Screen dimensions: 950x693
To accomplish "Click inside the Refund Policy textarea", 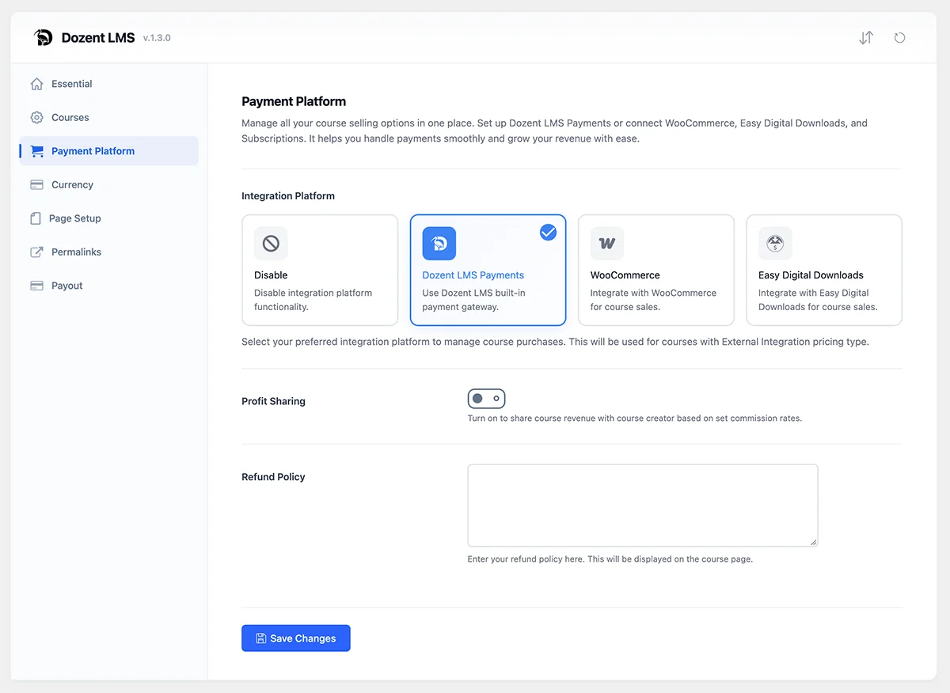I will (643, 506).
